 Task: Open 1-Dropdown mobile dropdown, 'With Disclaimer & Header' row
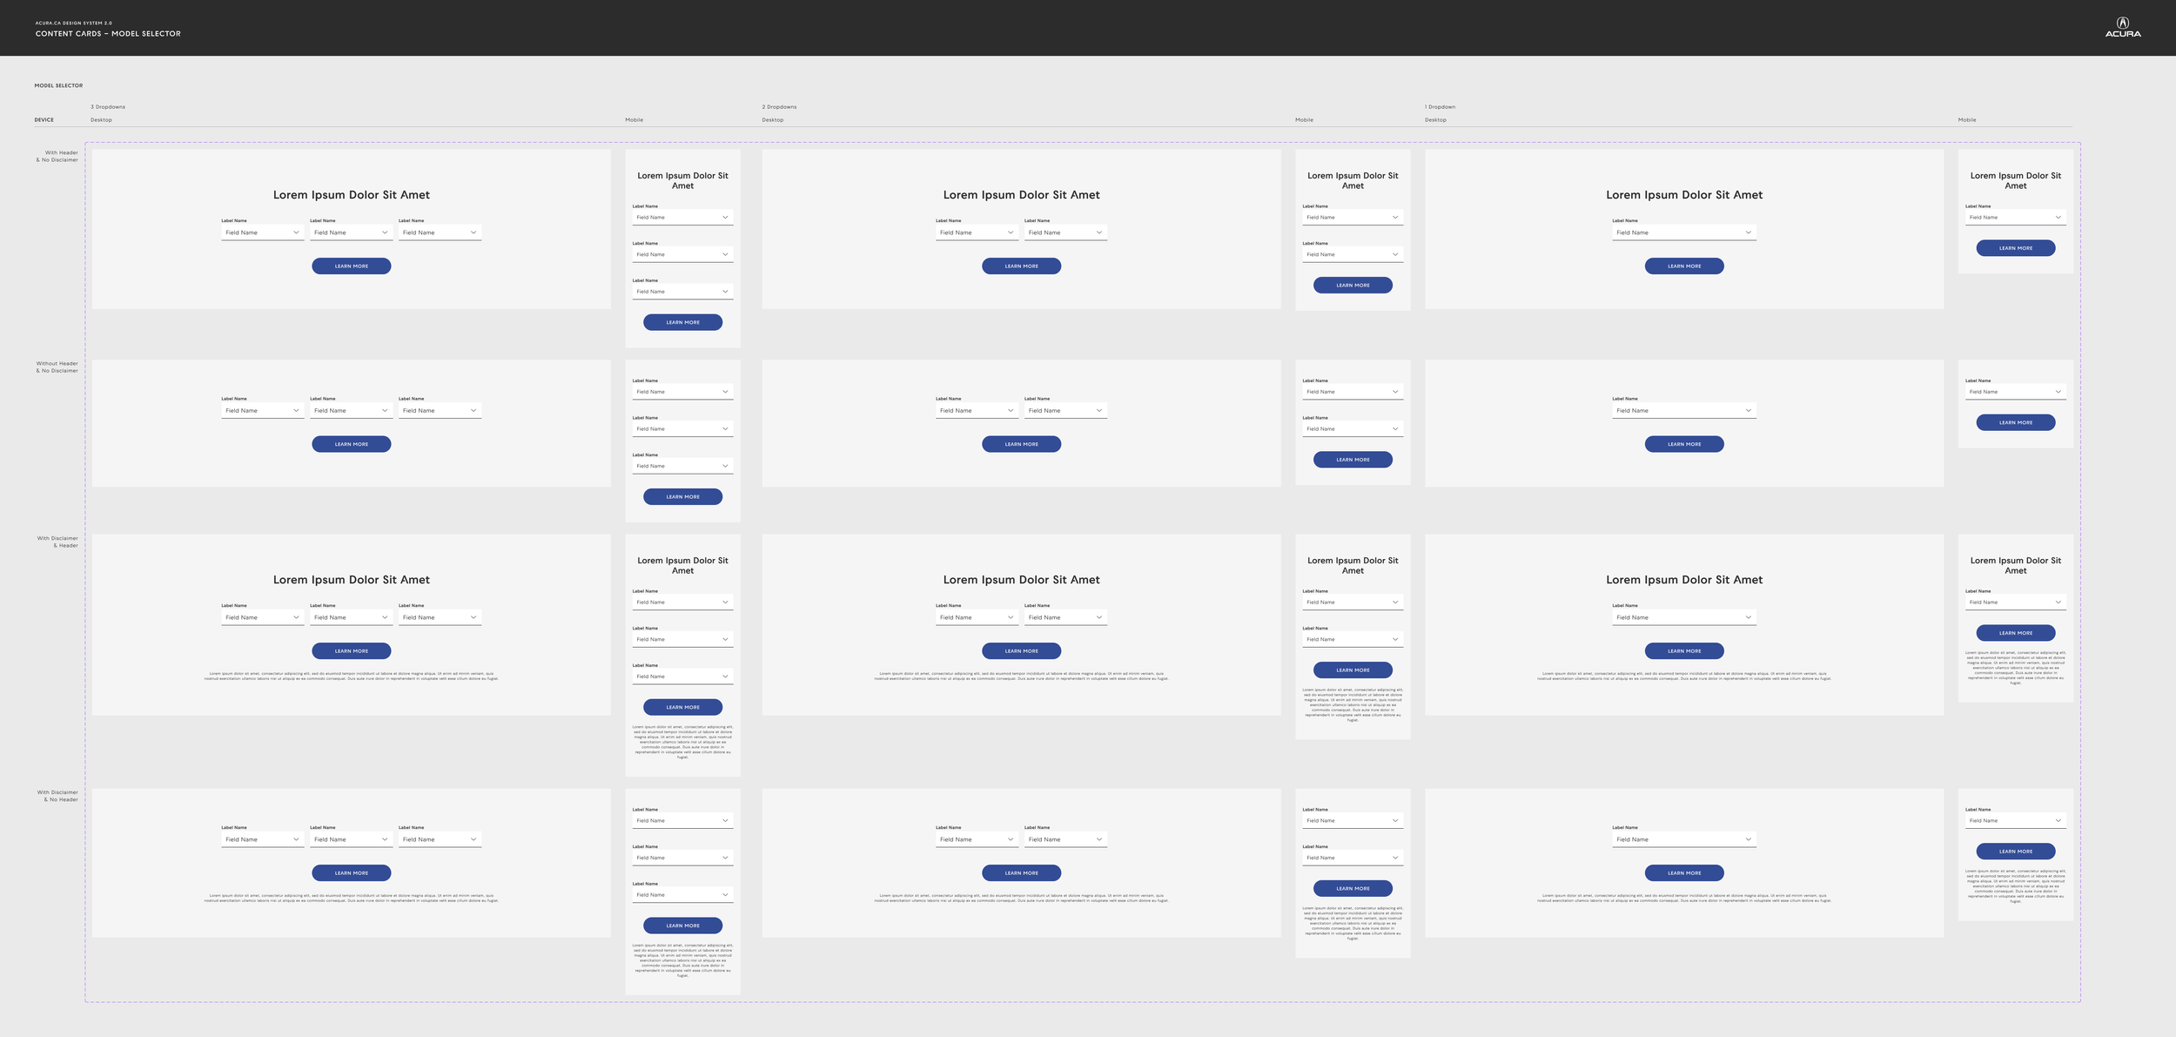click(x=2016, y=603)
